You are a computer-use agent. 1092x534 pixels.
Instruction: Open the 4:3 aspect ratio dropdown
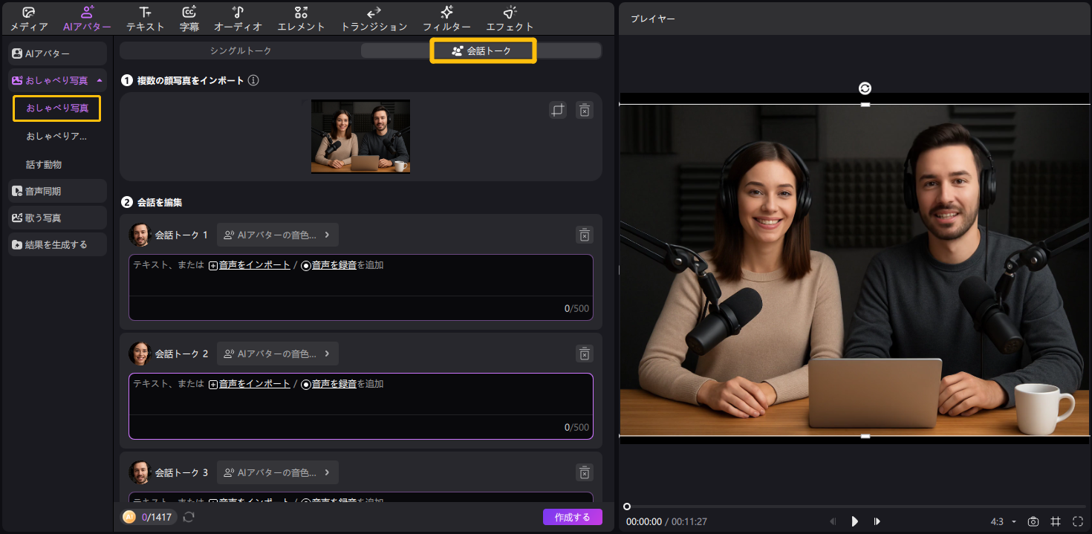coord(1004,521)
